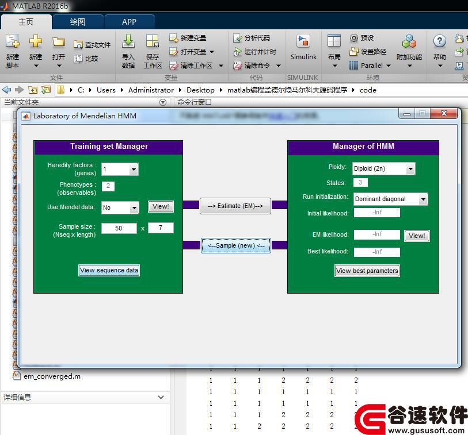Click the matlab编程孟德尔隐马尔科夫源码程序 path segment
Image resolution: width=468 pixels, height=435 pixels.
(287, 90)
